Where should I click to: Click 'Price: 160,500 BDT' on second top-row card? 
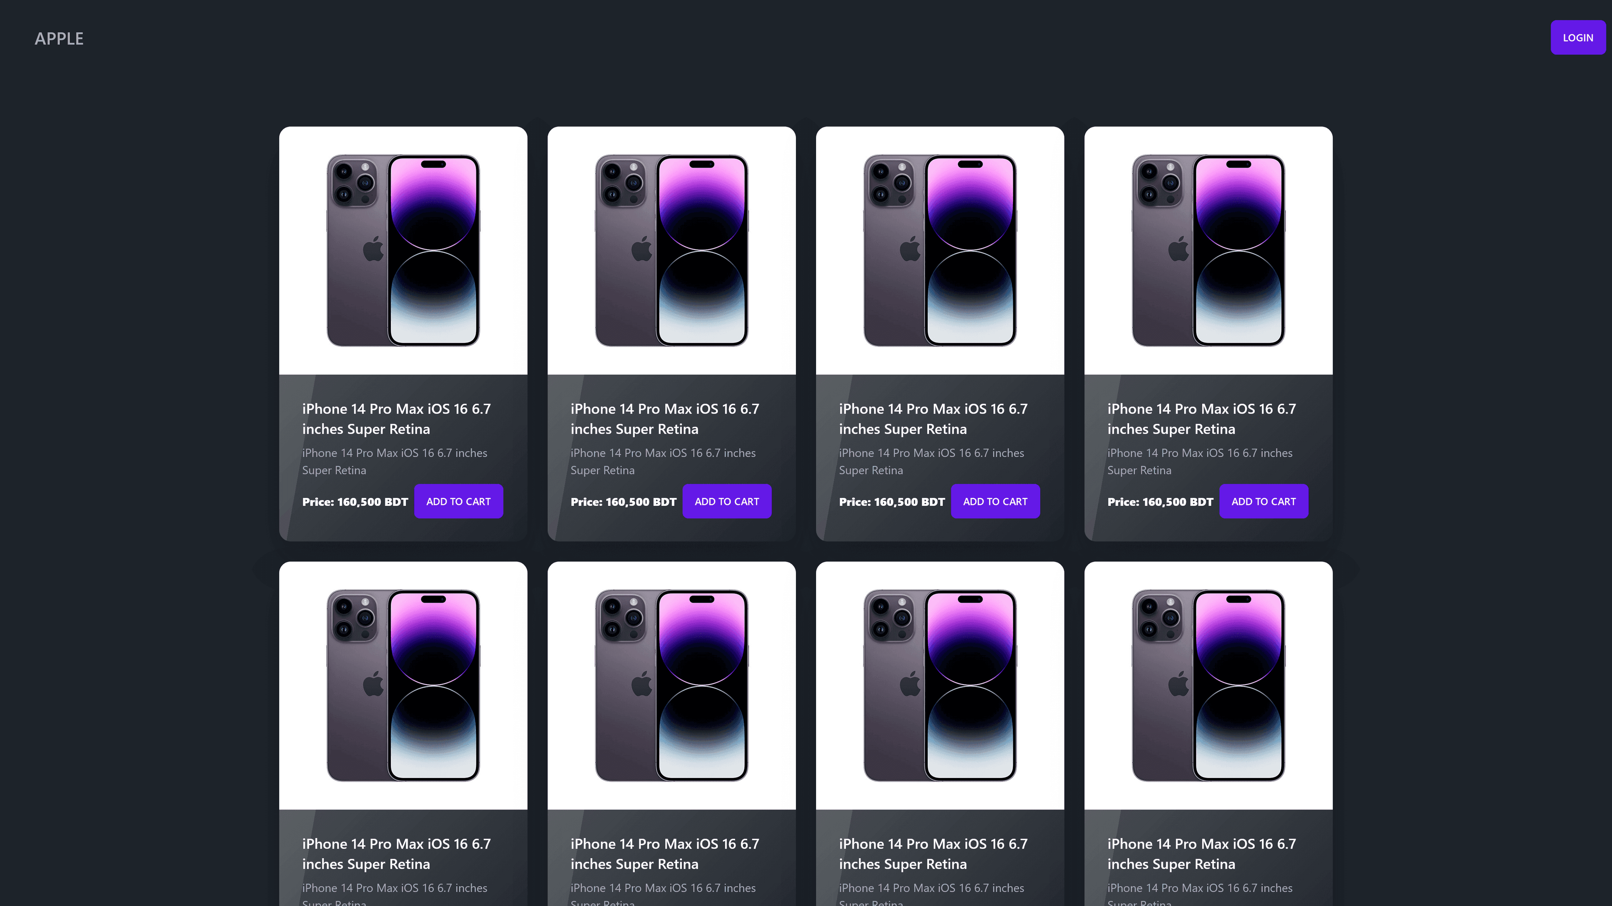click(x=623, y=502)
